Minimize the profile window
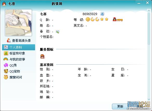The height and width of the screenshot is (111, 152). (139, 3)
